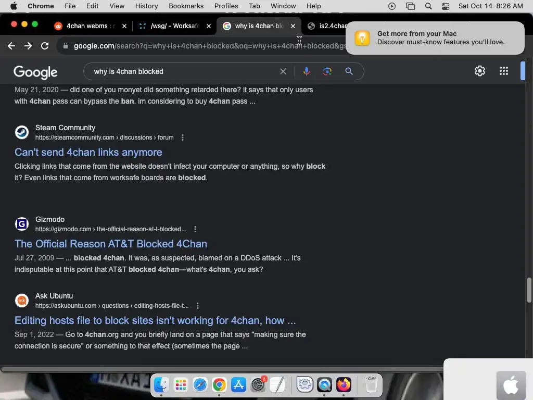Click the lock icon in address bar
The height and width of the screenshot is (400, 533).
[x=66, y=46]
